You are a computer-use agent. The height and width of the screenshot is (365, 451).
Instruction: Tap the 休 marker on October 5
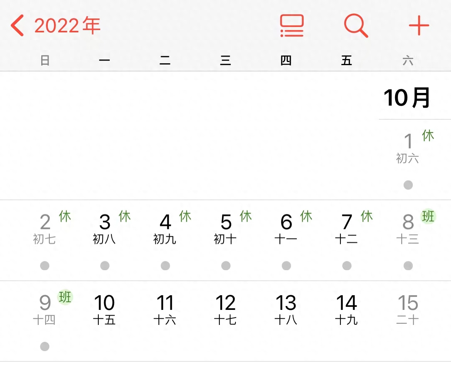(x=246, y=216)
